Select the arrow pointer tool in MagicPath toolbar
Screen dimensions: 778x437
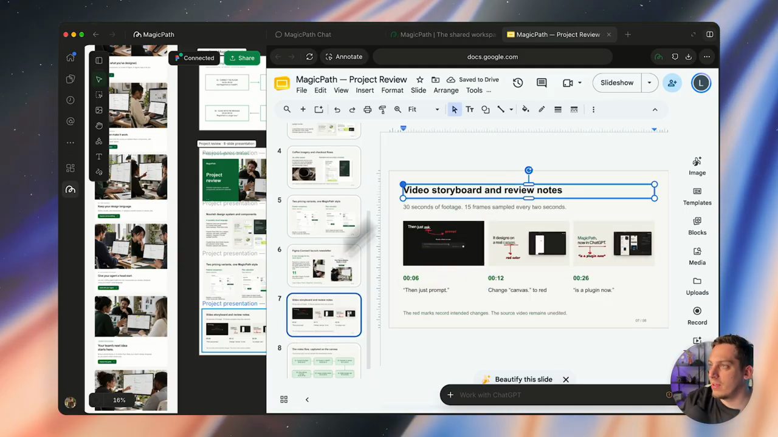[99, 80]
